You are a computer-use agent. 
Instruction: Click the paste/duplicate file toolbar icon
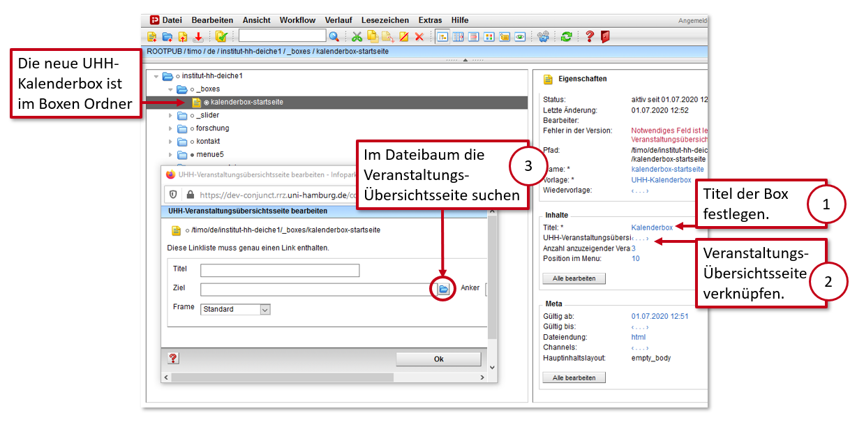coord(387,36)
